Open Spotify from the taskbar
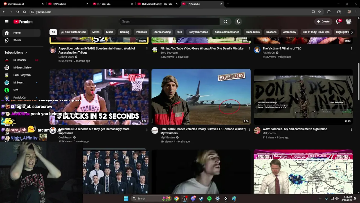The width and height of the screenshot is (360, 203). 209,198
